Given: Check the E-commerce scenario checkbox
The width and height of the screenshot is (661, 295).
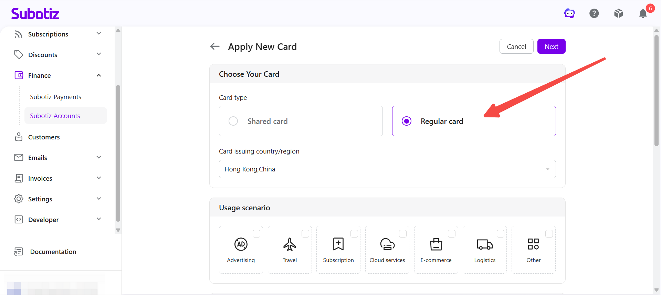Looking at the screenshot, I should coord(452,234).
